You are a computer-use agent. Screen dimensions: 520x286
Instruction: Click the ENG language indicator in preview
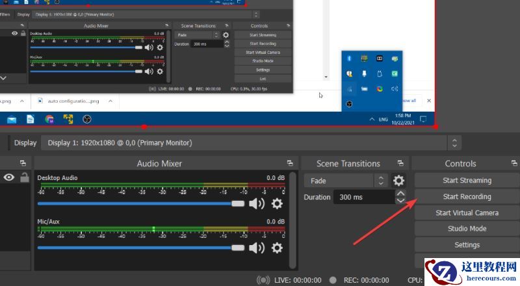pyautogui.click(x=383, y=120)
